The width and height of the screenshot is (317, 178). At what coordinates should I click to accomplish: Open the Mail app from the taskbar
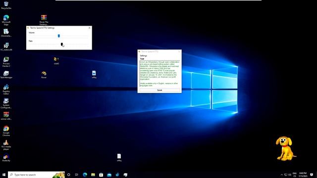pyautogui.click(x=109, y=175)
